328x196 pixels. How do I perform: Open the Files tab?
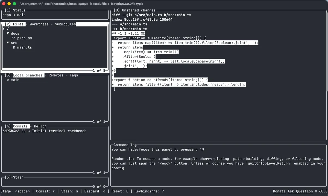(18, 24)
